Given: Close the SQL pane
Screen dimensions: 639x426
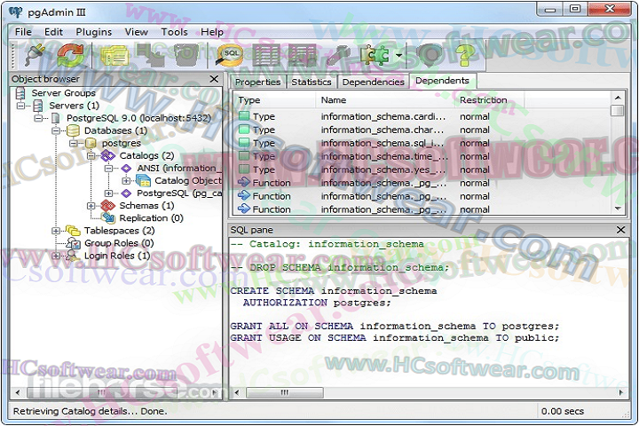Looking at the screenshot, I should coord(620,230).
